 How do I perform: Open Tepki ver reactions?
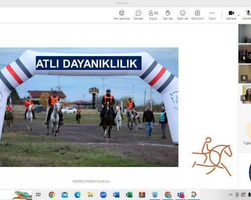(x=183, y=15)
